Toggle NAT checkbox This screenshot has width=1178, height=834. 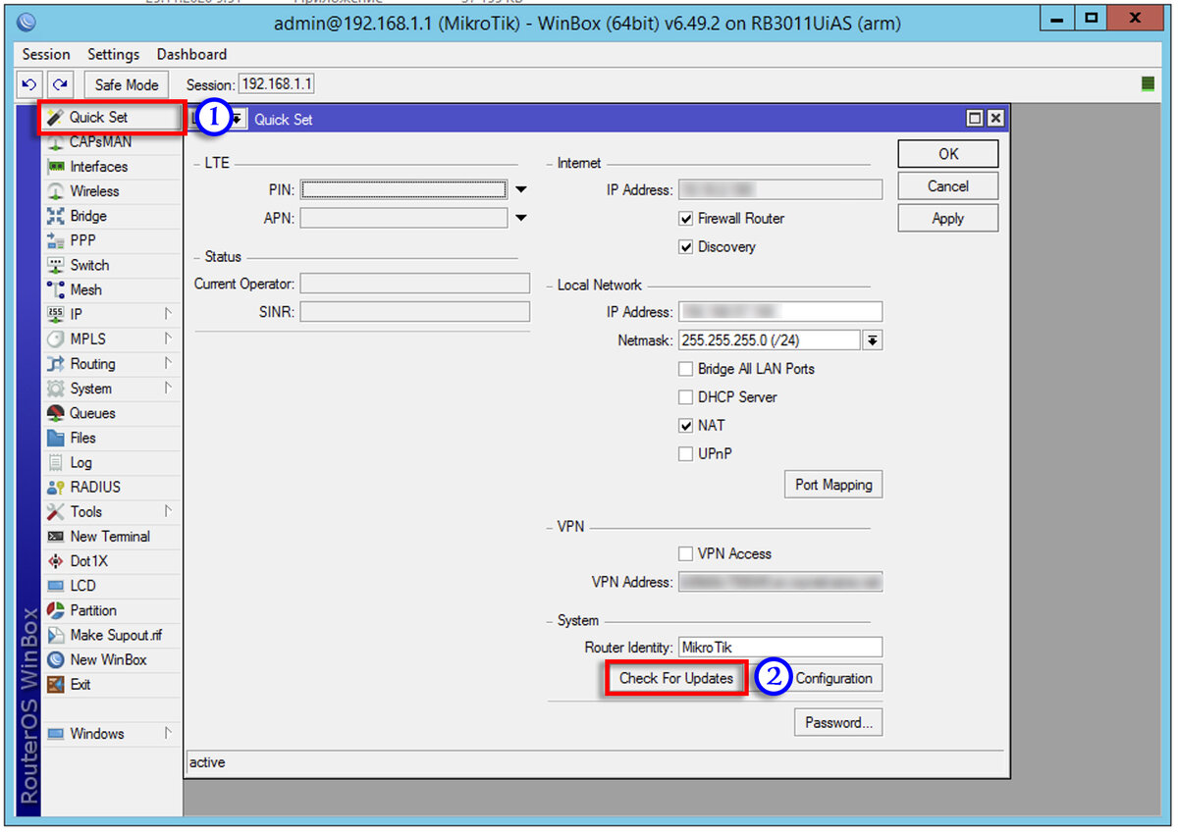pyautogui.click(x=686, y=426)
